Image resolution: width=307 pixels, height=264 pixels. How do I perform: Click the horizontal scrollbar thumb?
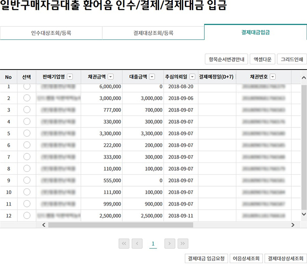click(x=121, y=225)
